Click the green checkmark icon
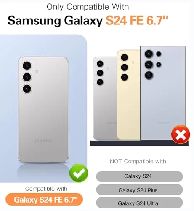The width and height of the screenshot is (194, 211). click(79, 173)
